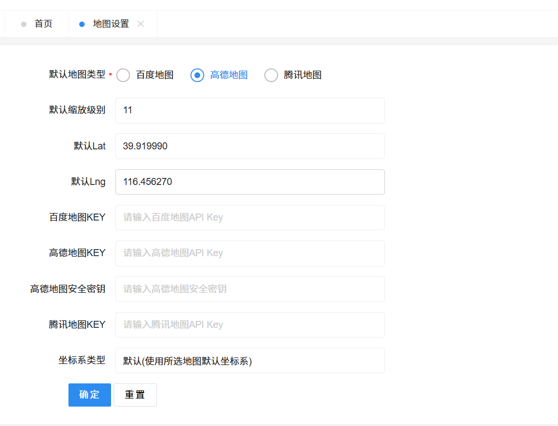Pick the 腾讯地图 radio button
Screen dimensions: 558x426
(271, 75)
